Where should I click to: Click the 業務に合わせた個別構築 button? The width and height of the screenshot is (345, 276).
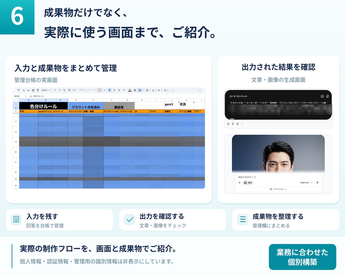pyautogui.click(x=302, y=257)
